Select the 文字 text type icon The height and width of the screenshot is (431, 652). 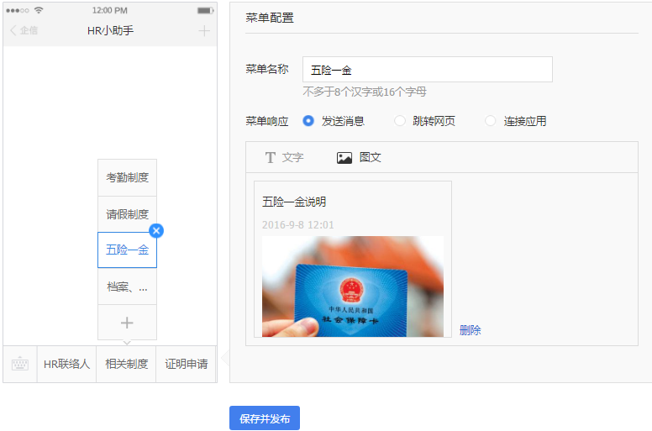pyautogui.click(x=271, y=157)
